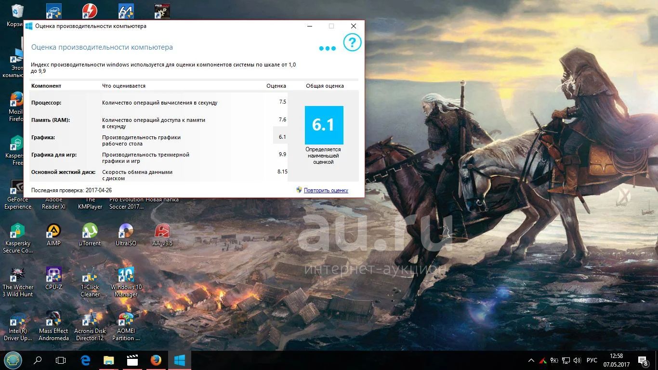Image resolution: width=658 pixels, height=370 pixels.
Task: Open Firefox from the taskbar
Action: [156, 360]
